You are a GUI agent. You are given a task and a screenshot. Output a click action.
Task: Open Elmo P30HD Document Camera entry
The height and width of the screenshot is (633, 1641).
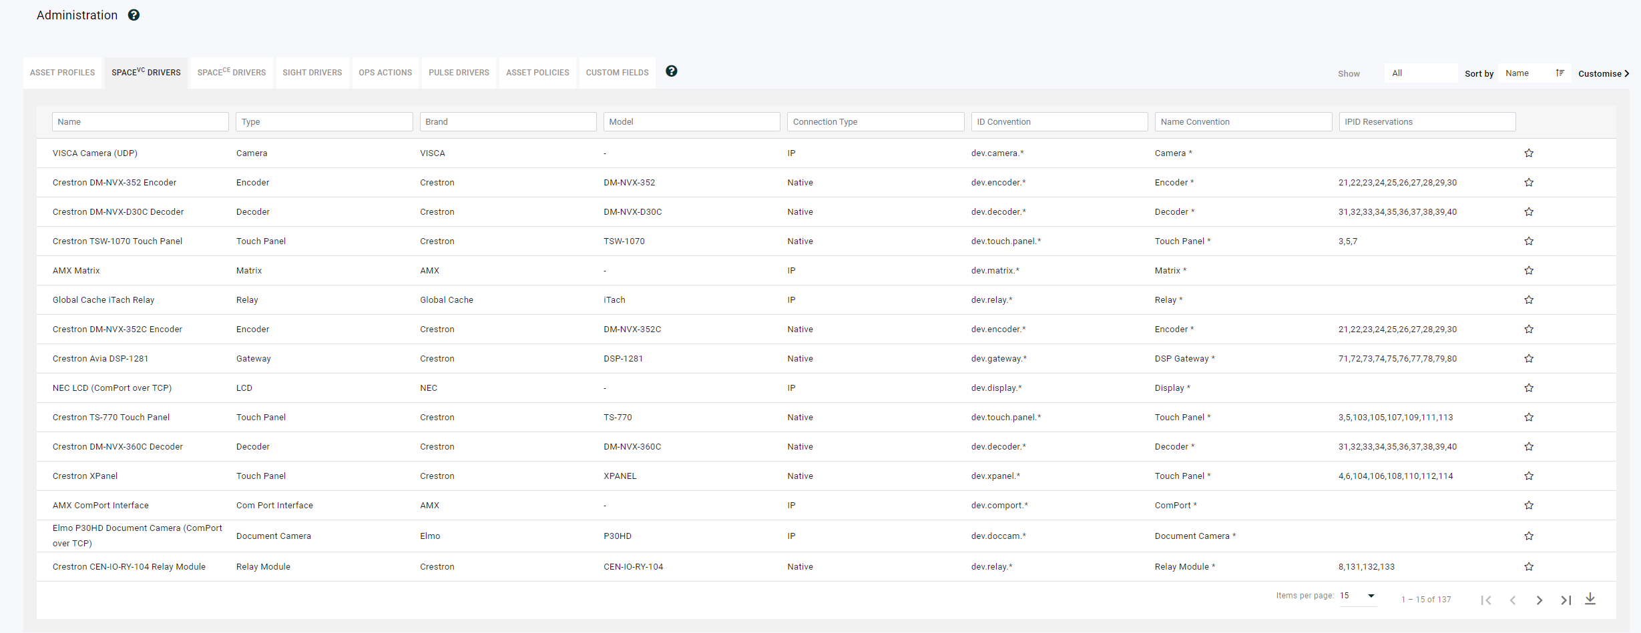pos(138,536)
